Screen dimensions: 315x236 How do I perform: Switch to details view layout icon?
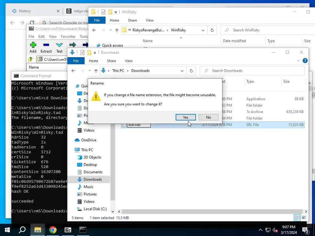pyautogui.click(x=297, y=218)
